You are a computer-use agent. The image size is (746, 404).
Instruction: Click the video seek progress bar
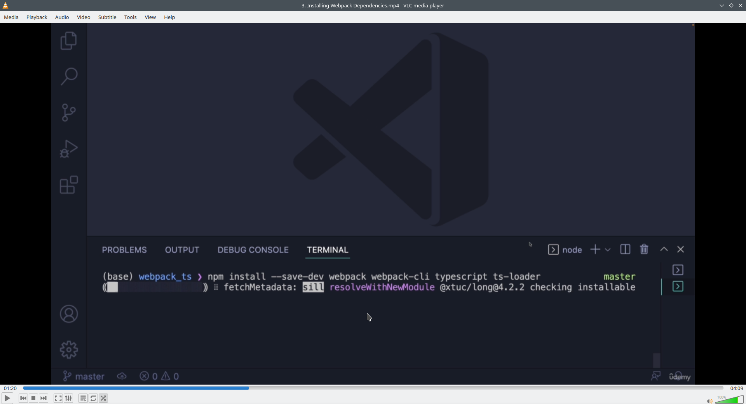click(373, 388)
